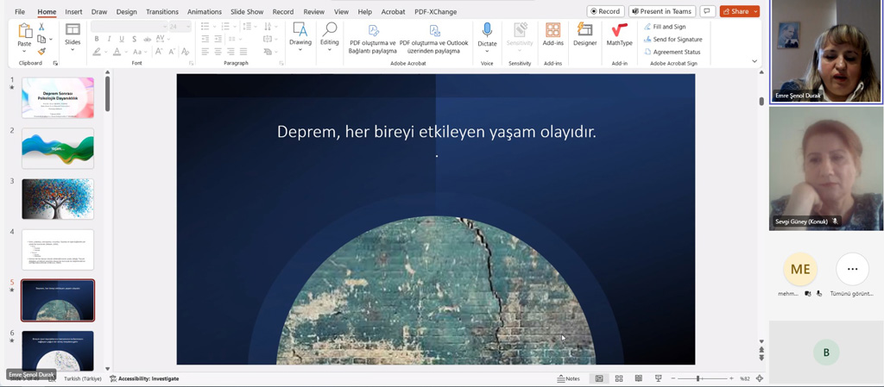Toggle Normal view in status bar
The height and width of the screenshot is (387, 884).
[599, 378]
